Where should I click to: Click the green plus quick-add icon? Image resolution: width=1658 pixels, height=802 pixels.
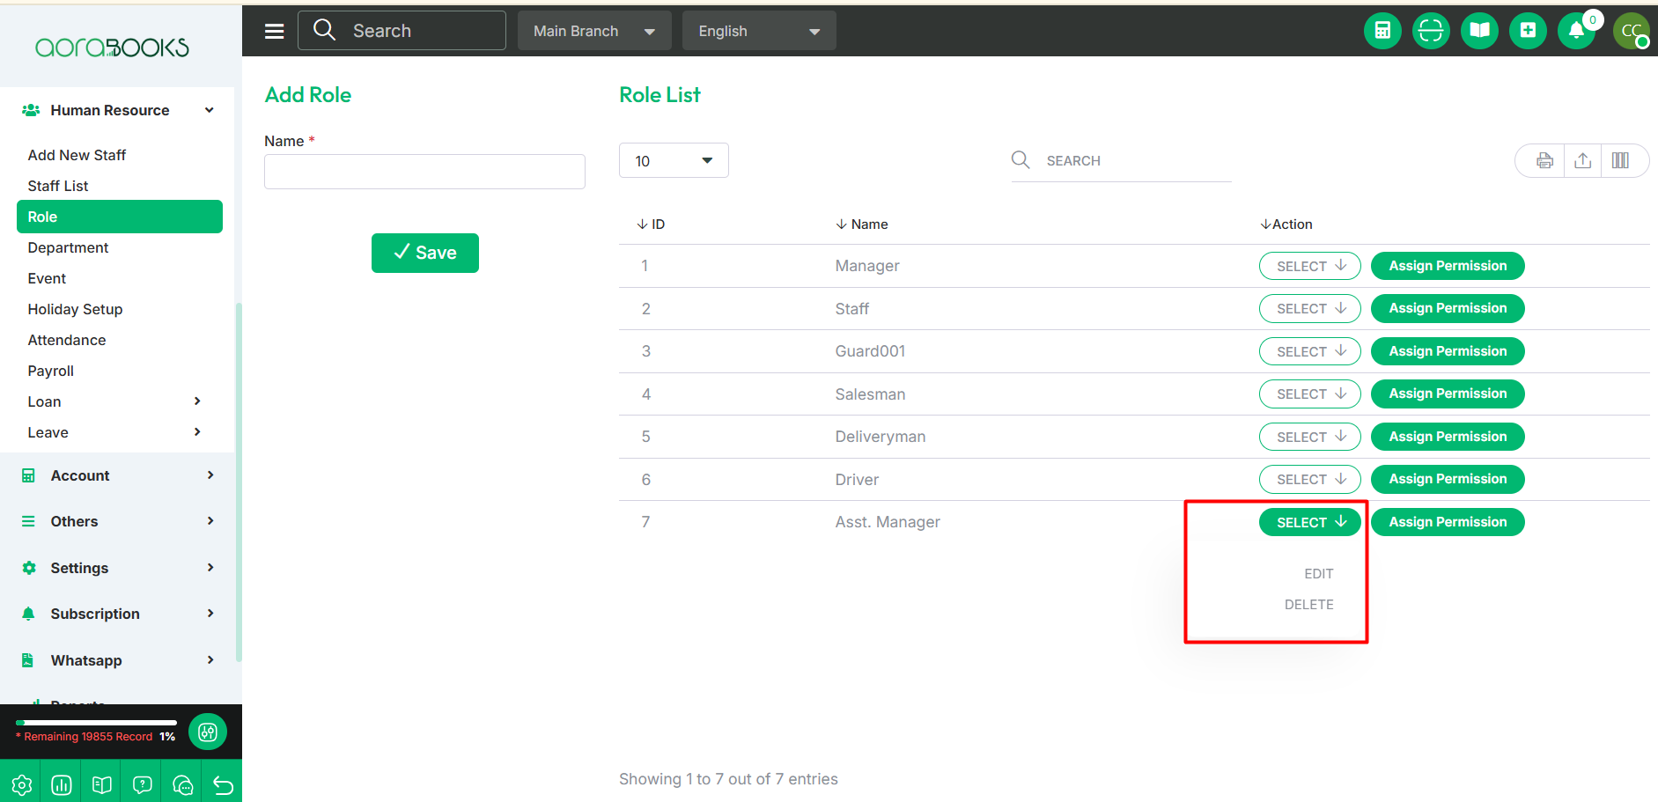point(1528,31)
